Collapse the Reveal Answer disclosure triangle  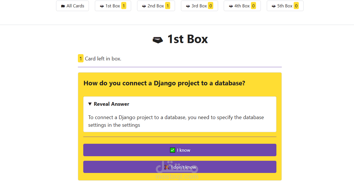[90, 104]
